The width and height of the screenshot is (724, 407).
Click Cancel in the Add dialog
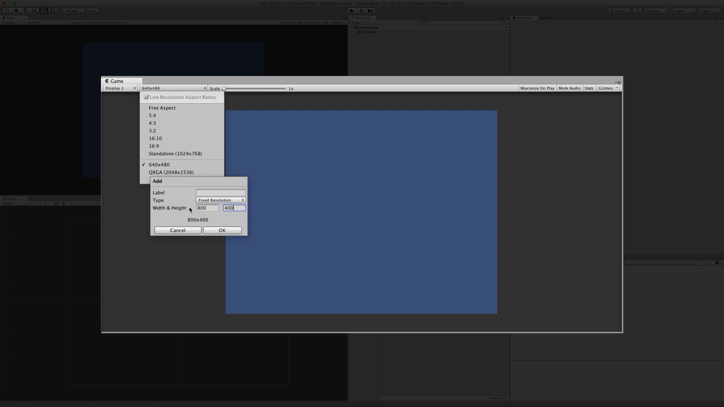pyautogui.click(x=178, y=231)
